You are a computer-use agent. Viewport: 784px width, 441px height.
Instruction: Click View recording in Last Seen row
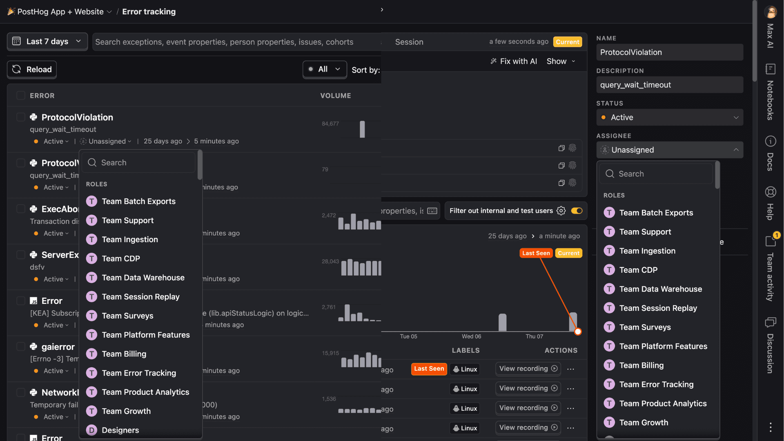click(528, 369)
